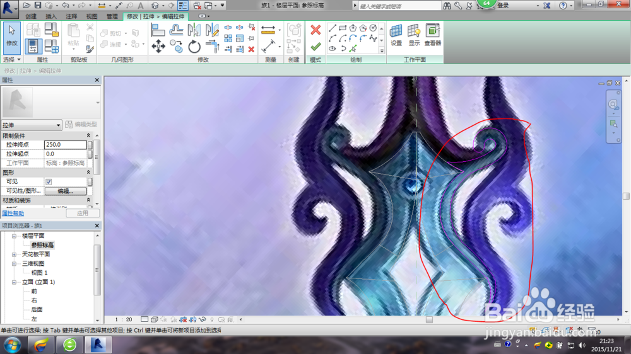Click the 拉伸起点 value field 0.0
The width and height of the screenshot is (631, 354).
[65, 154]
